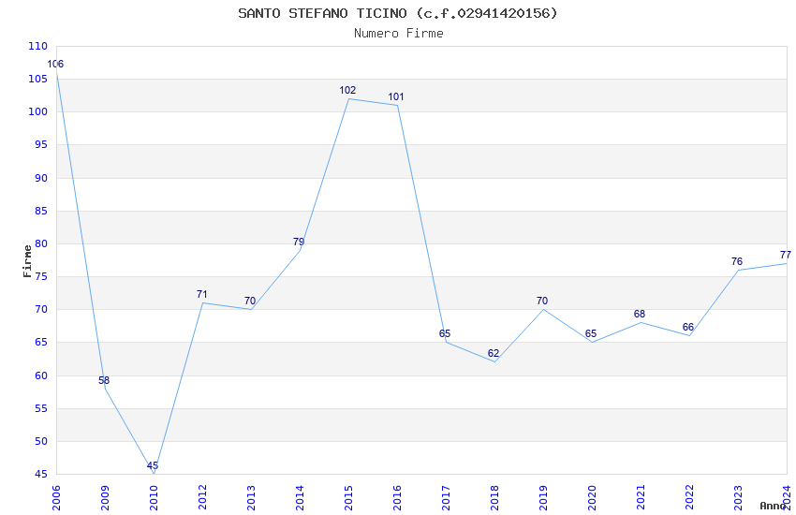
Task: Click the y-axis value 50
Action: click(41, 441)
